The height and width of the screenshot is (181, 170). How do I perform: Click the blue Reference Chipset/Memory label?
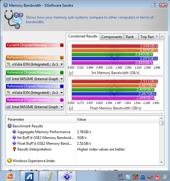click(29, 86)
